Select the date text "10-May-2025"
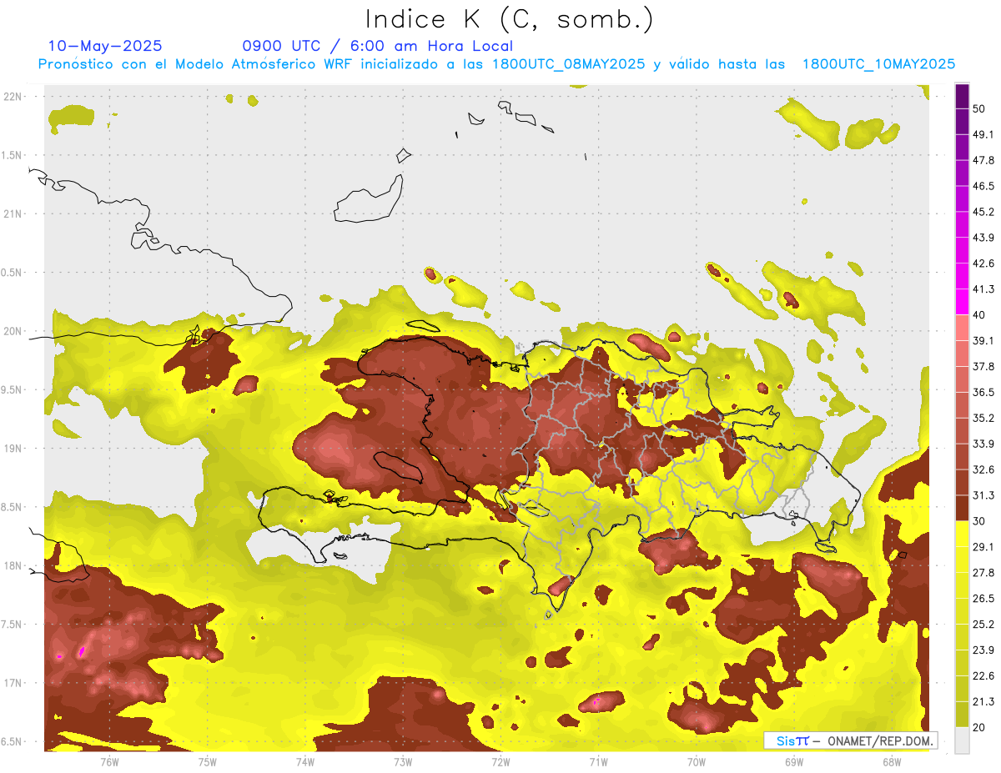The width and height of the screenshot is (1001, 773). (x=105, y=46)
